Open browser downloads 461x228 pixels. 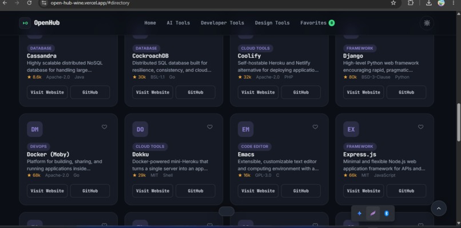point(428,3)
